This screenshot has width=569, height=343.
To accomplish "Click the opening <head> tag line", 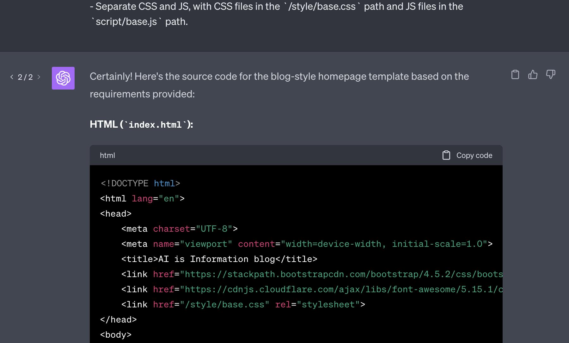I will click(116, 214).
